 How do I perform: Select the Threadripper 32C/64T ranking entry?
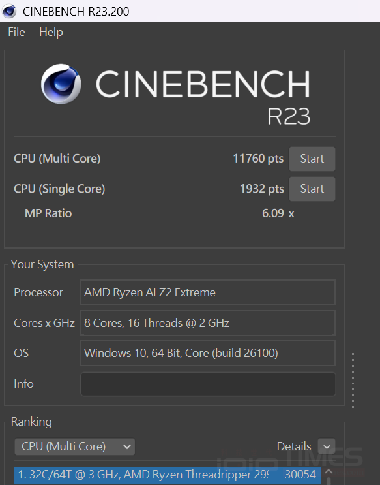(x=167, y=475)
